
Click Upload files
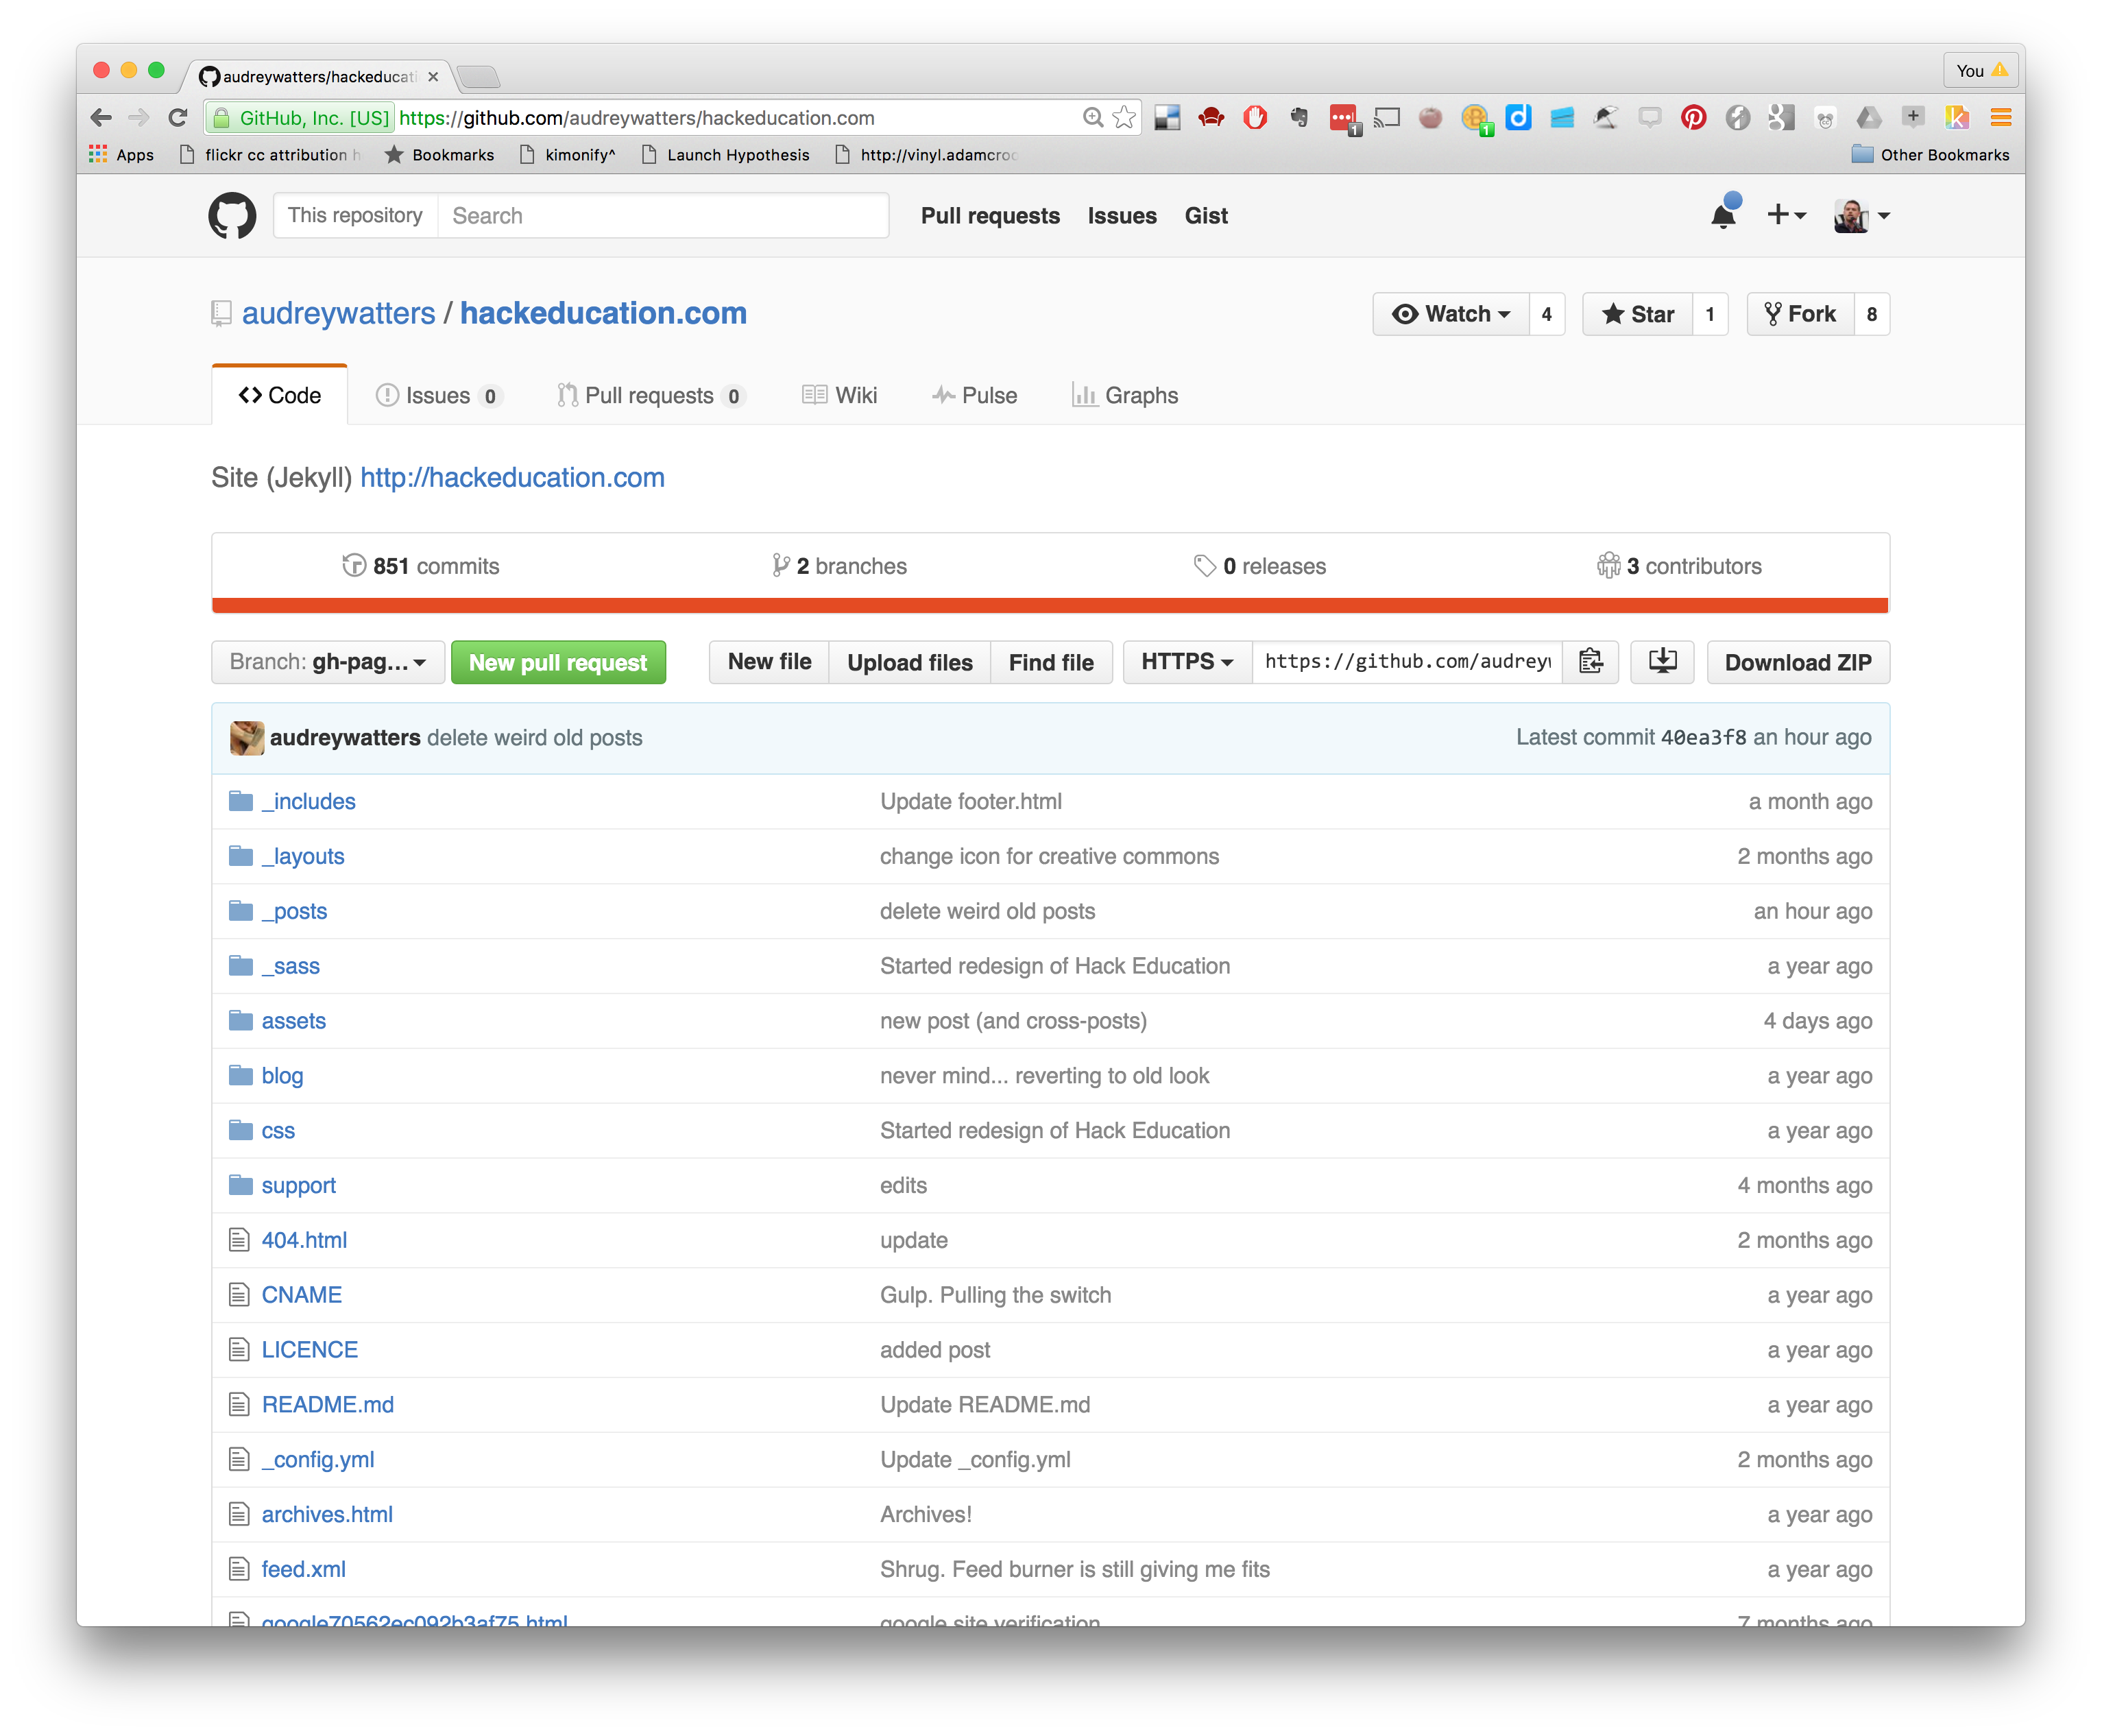909,662
